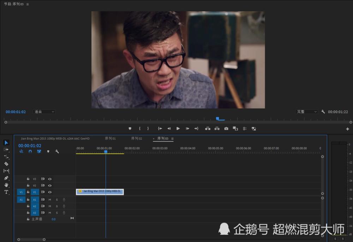This screenshot has width=353, height=242.
Task: Open the 完整 playback resolution dropdown
Action: coord(307,112)
